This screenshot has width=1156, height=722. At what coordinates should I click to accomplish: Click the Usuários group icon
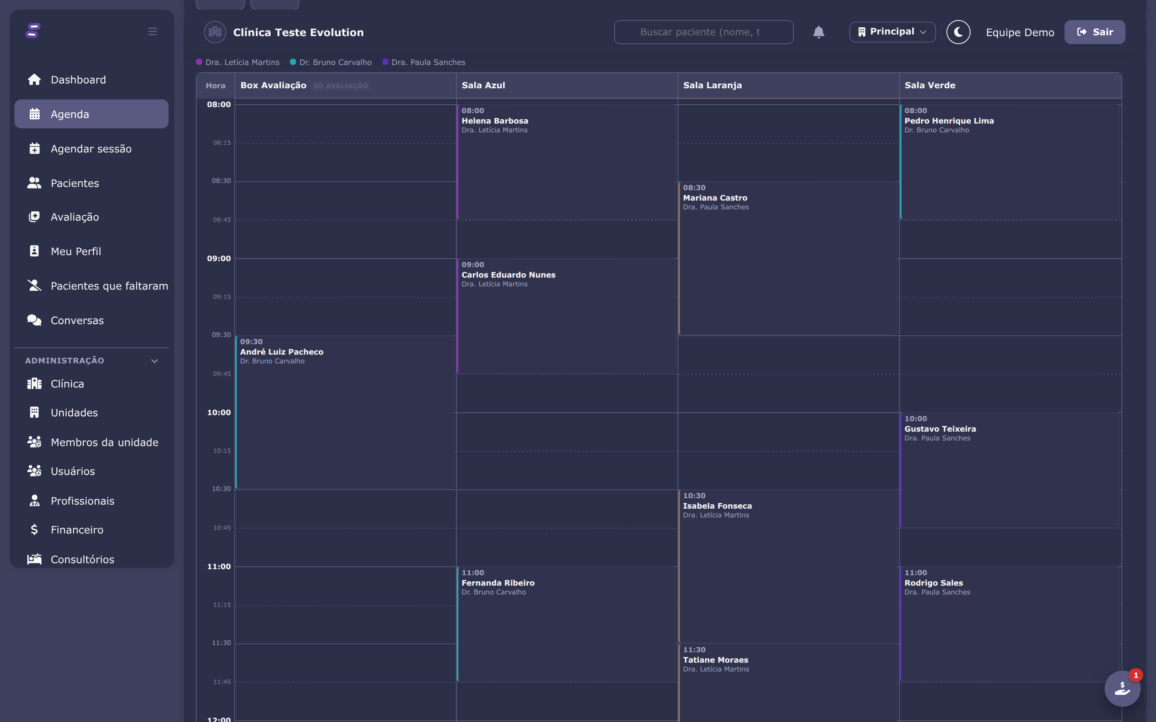click(35, 471)
